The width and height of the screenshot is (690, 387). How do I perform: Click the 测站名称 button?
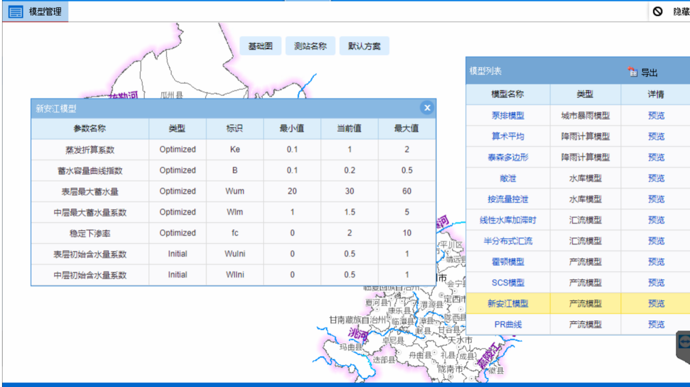(x=310, y=46)
